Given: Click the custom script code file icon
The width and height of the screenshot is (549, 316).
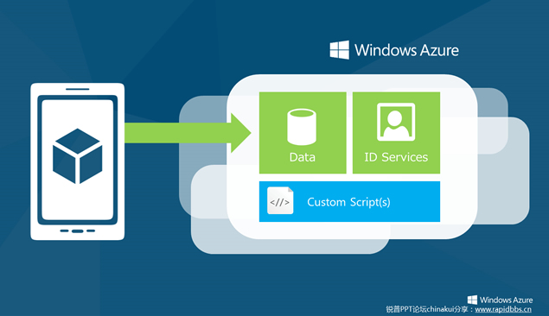Looking at the screenshot, I should click(280, 200).
